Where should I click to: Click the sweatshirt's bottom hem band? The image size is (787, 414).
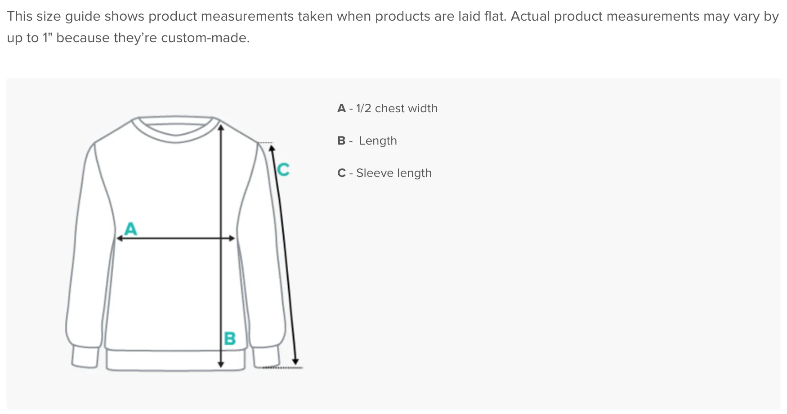click(176, 360)
